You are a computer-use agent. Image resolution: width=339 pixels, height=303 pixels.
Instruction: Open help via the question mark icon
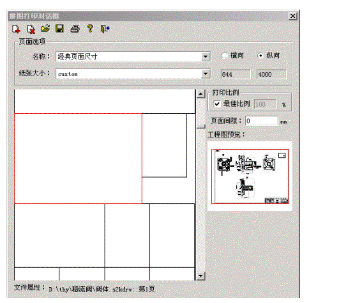click(90, 28)
